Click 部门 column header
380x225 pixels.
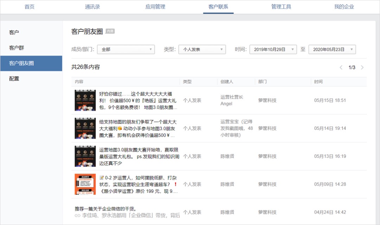pyautogui.click(x=262, y=82)
